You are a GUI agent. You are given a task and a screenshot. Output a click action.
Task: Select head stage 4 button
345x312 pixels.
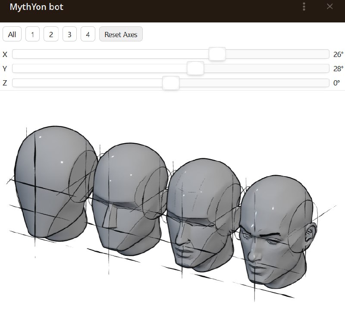(x=88, y=35)
